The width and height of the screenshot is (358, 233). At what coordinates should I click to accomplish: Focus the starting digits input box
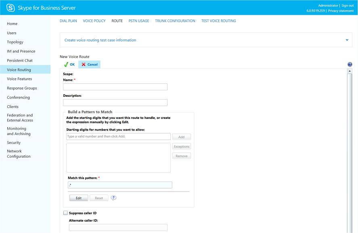[118, 137]
